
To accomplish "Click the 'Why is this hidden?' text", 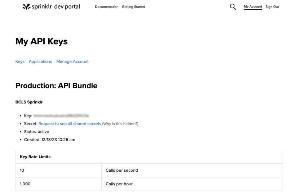I will coord(120,124).
